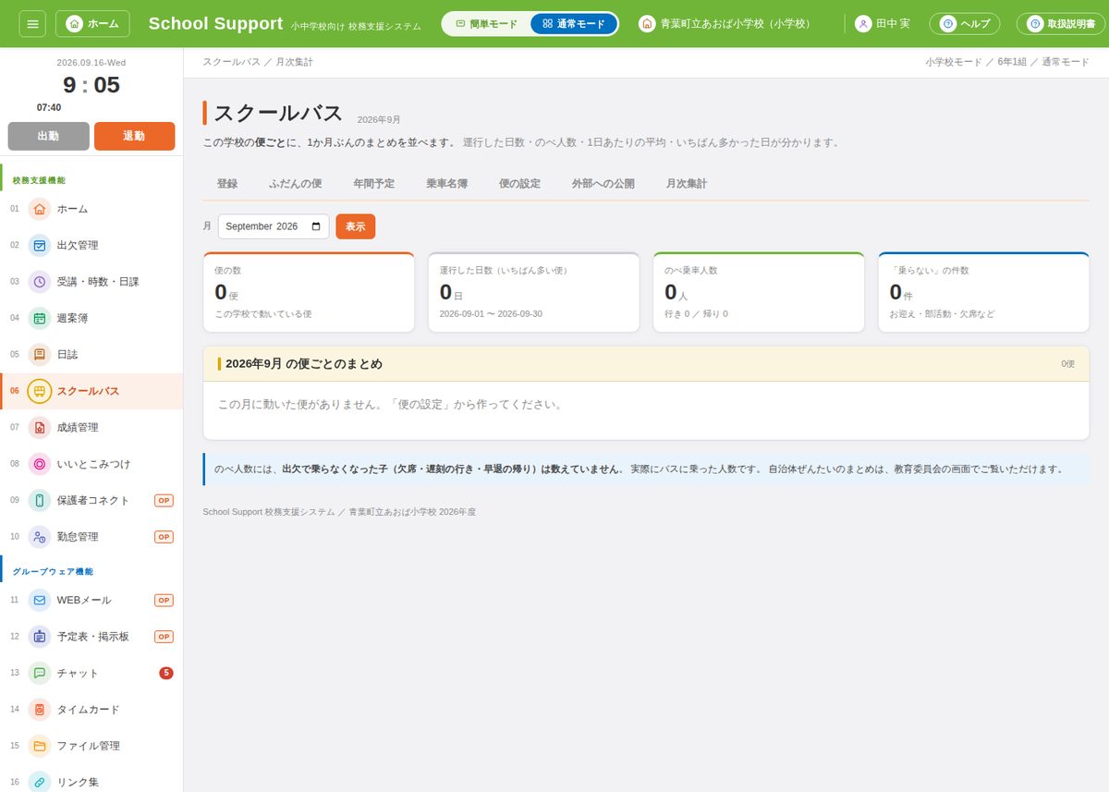Click the 出勤 clock-in button
Image resolution: width=1109 pixels, height=792 pixels.
point(48,136)
